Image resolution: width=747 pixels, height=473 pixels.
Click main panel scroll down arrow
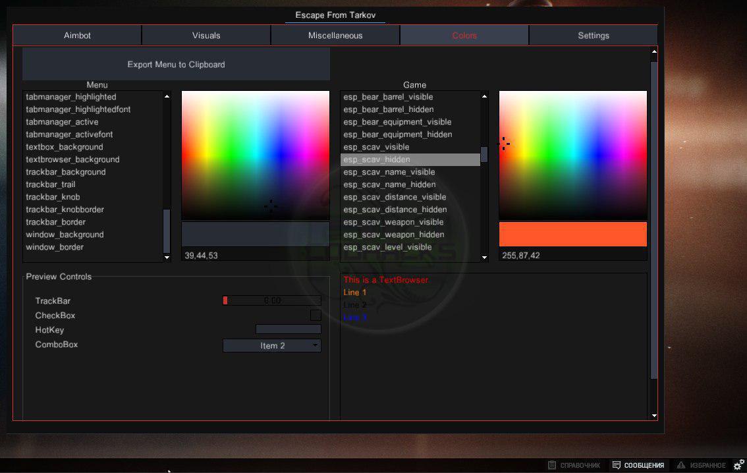[x=654, y=416]
